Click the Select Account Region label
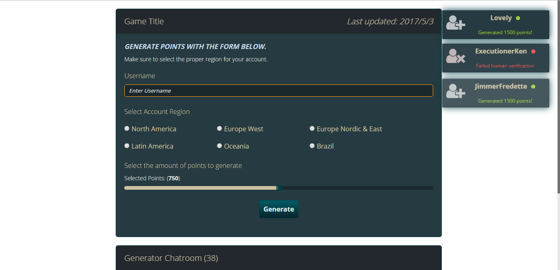Viewport: 560px width, 270px height. (x=157, y=112)
